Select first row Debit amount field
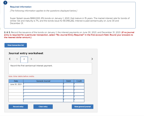The height and width of the screenshot is (116, 144). point(68,84)
